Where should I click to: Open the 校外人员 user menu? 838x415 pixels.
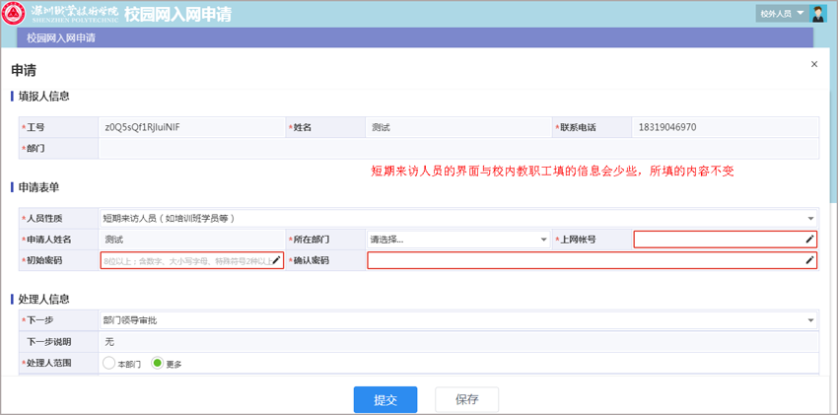[x=783, y=14]
